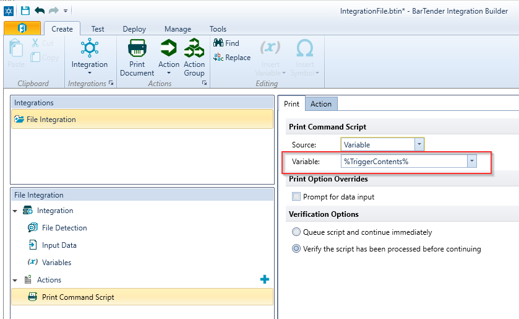Switch to the Print properties tab
This screenshot has width=519, height=319.
pyautogui.click(x=291, y=104)
